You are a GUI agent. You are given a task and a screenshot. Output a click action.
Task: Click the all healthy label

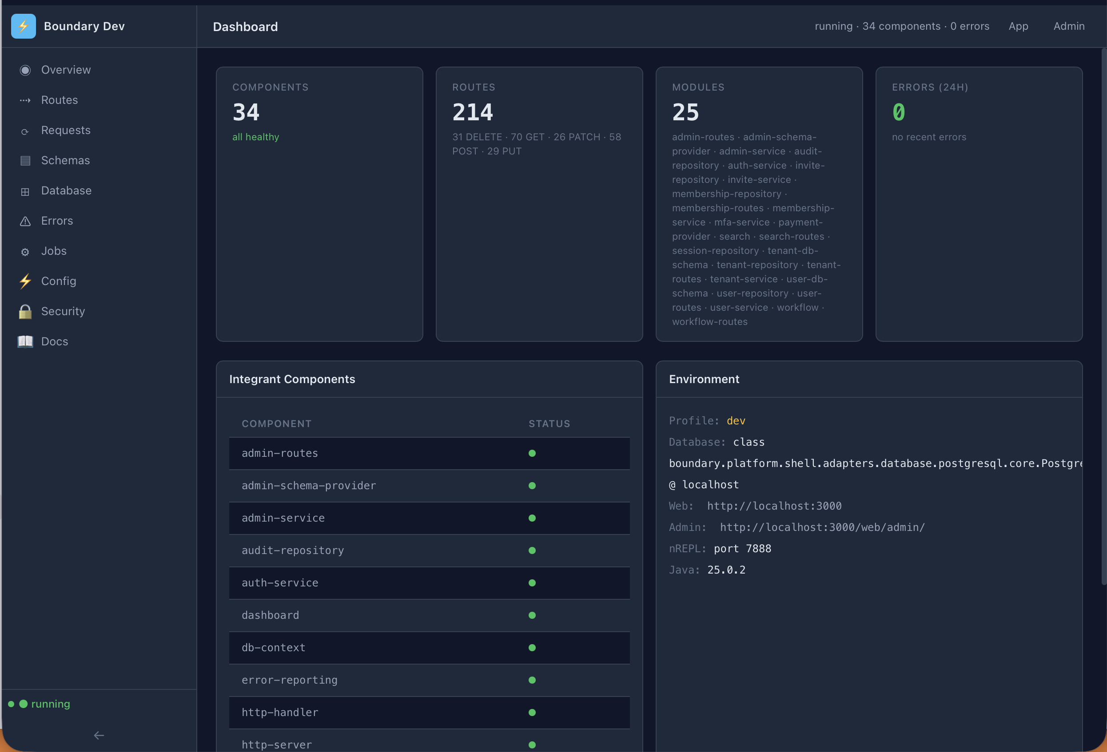coord(256,137)
